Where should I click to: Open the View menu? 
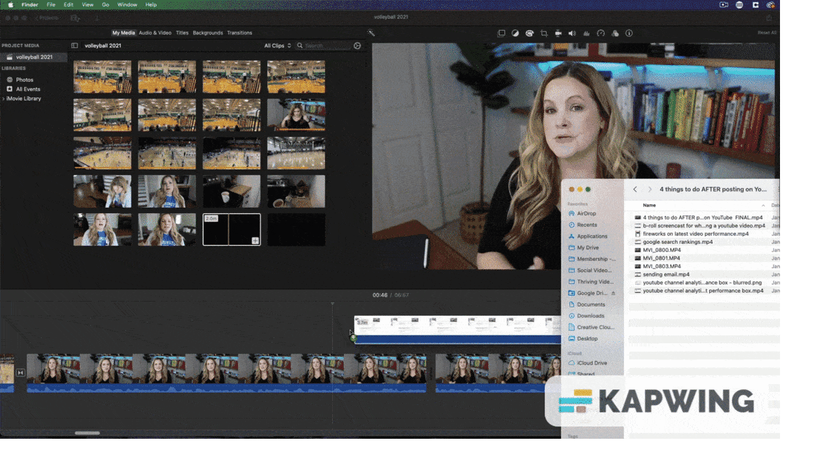(x=87, y=5)
